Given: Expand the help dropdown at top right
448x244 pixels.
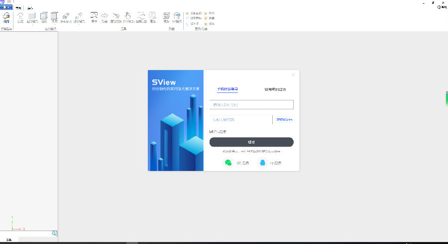Looking at the screenshot, I should (441, 7).
